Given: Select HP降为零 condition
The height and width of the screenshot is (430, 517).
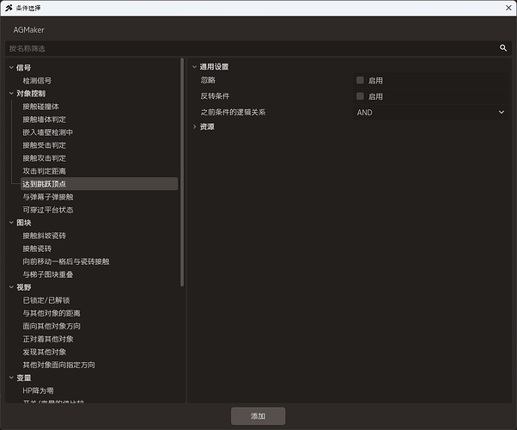Looking at the screenshot, I should [38, 390].
